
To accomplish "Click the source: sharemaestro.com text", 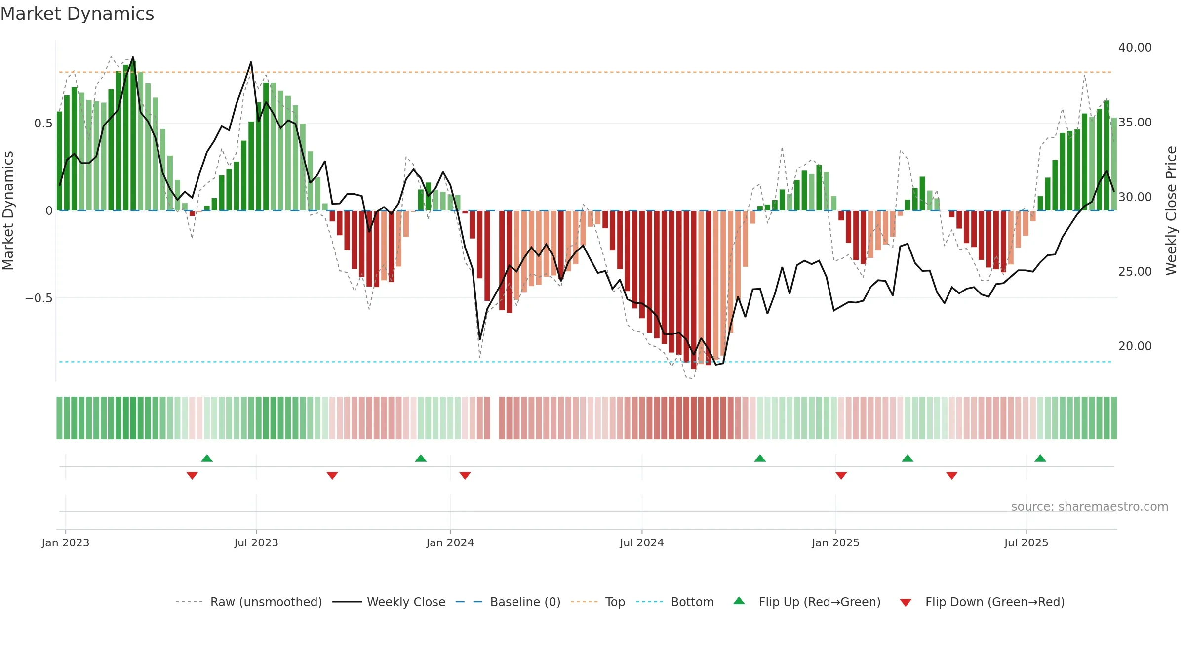I will (1090, 507).
